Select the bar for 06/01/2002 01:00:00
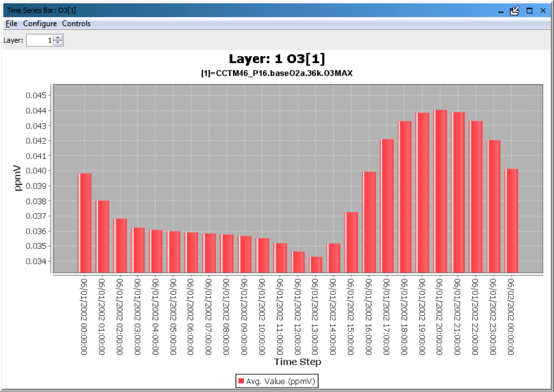Screen dimensions: 554x392 tap(102, 236)
